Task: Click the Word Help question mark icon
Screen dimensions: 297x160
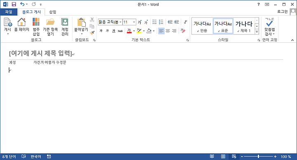Action: coord(259,5)
